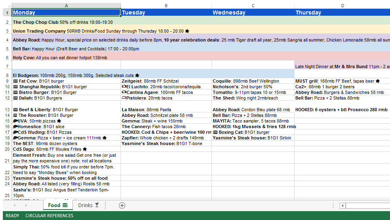Click Bistro Burger B1G1 cell

66,92
